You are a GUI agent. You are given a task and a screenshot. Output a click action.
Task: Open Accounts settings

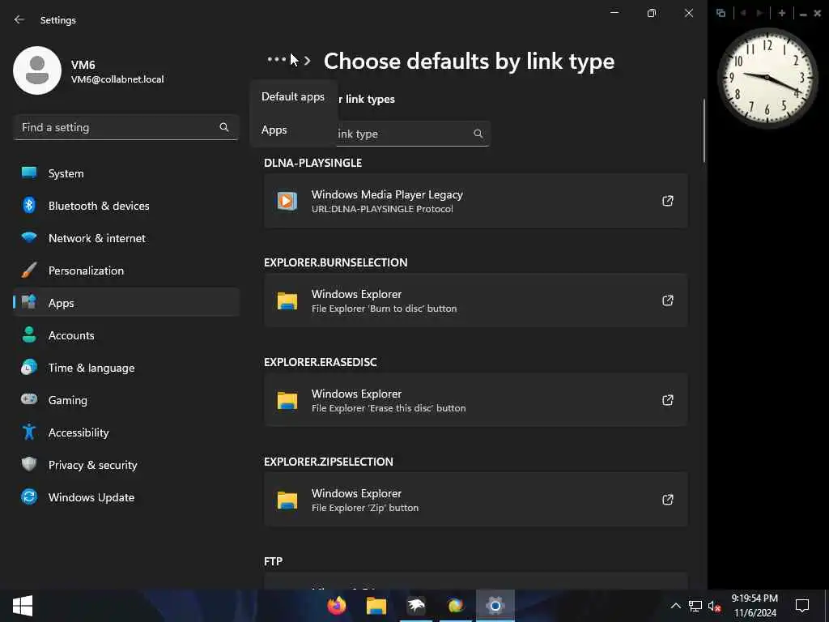pyautogui.click(x=126, y=335)
